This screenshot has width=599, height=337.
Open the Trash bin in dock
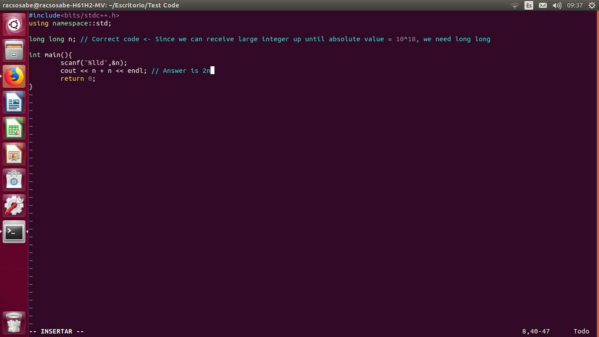[14, 323]
